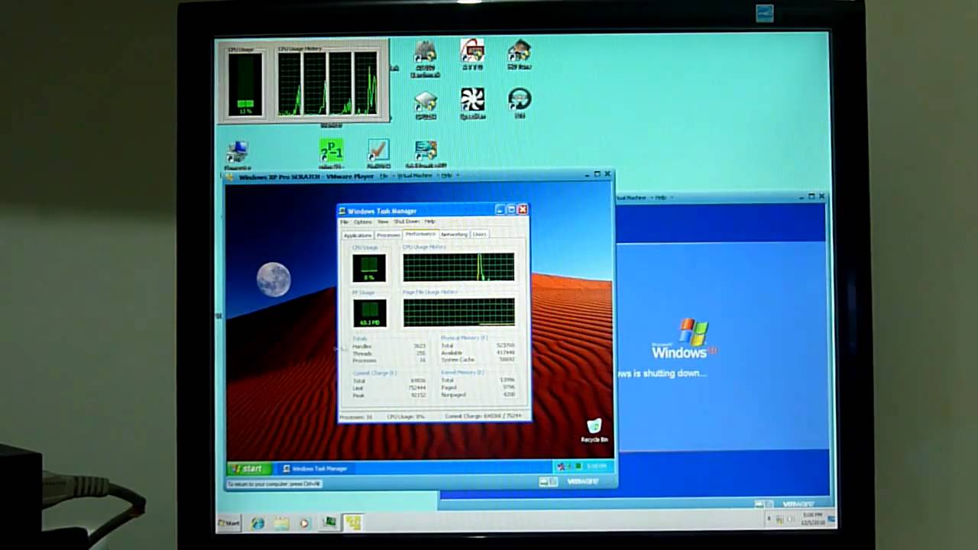This screenshot has width=978, height=550.
Task: Click the host CPU Usage meter showing 12 %
Action: [x=245, y=84]
